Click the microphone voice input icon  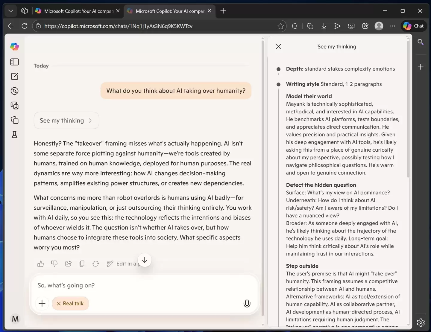click(247, 303)
